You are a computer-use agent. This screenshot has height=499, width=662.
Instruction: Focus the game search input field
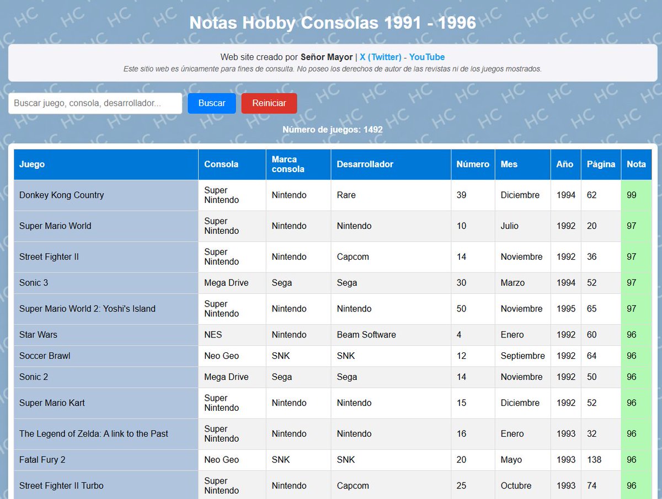pyautogui.click(x=95, y=103)
